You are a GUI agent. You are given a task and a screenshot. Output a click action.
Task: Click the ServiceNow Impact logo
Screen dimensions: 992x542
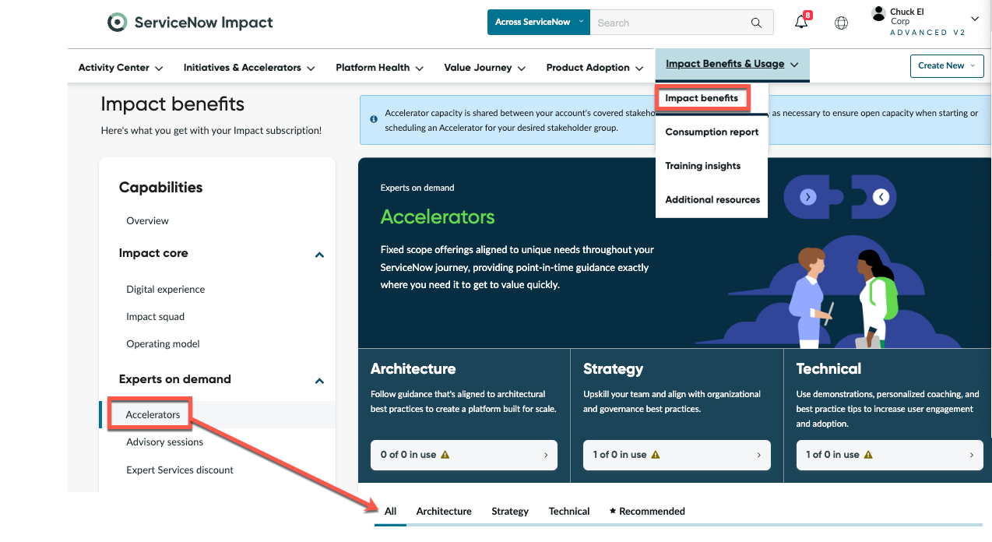(191, 23)
